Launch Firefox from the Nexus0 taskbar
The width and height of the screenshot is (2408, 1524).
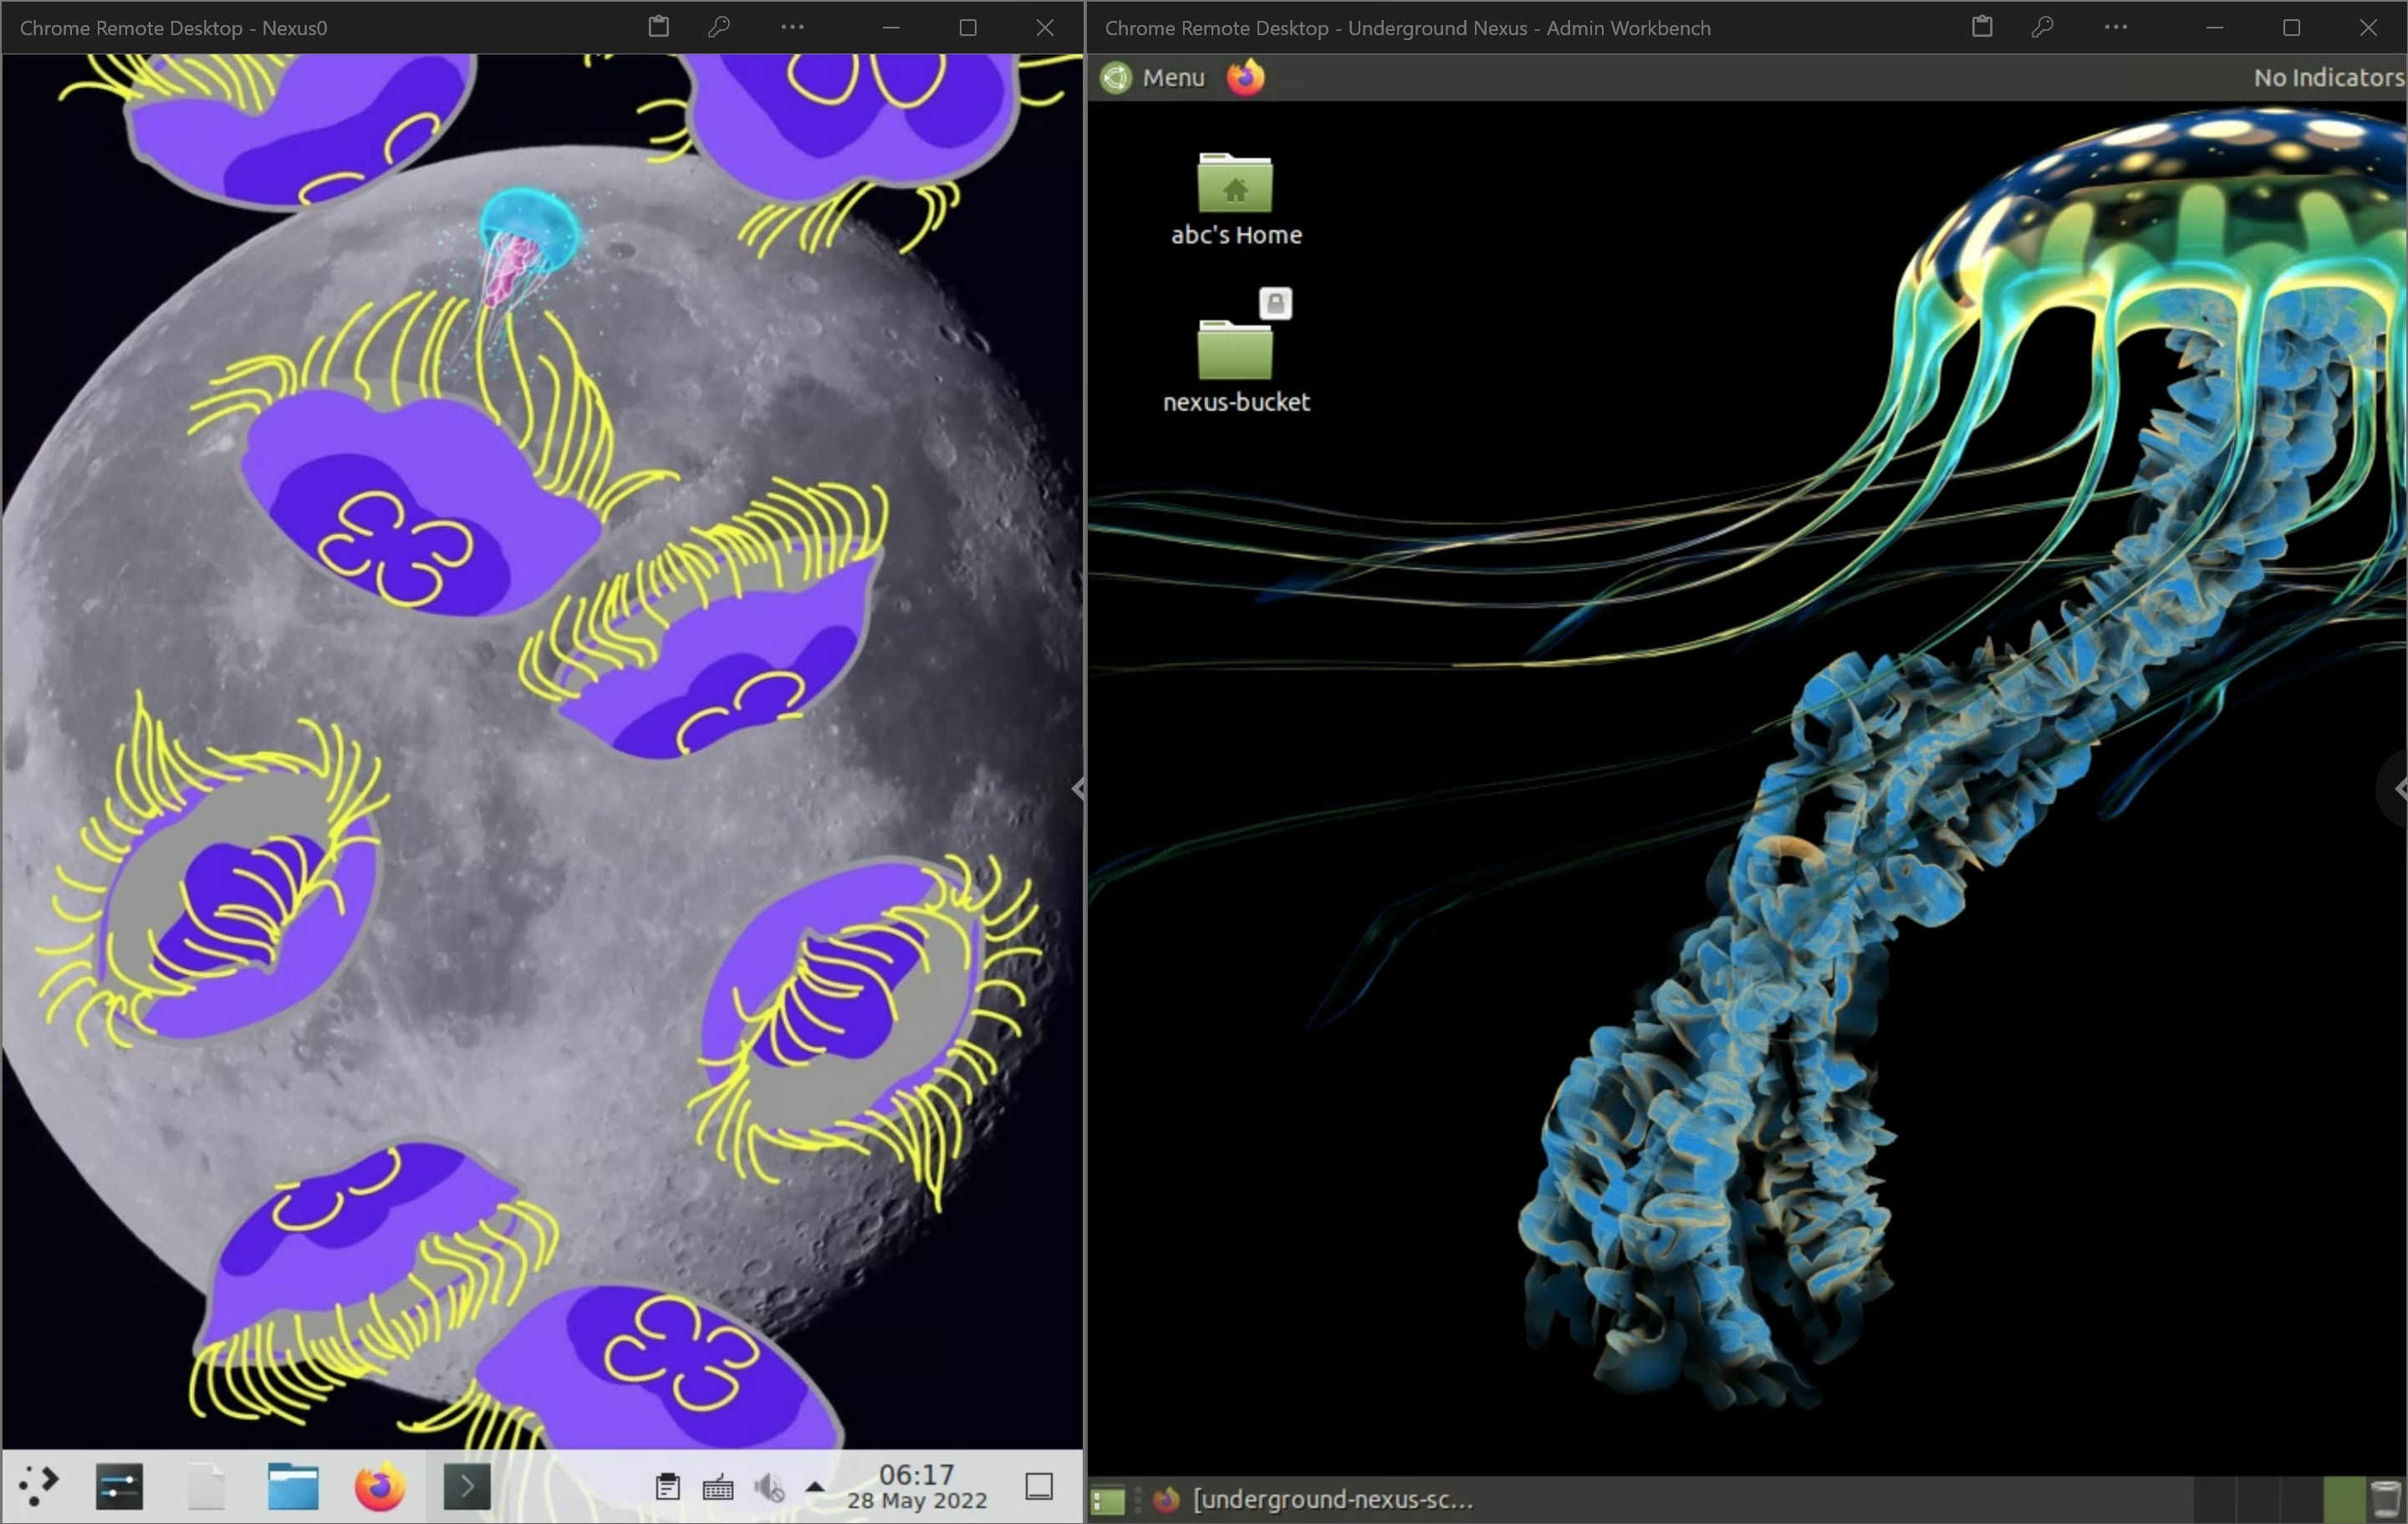click(x=379, y=1487)
